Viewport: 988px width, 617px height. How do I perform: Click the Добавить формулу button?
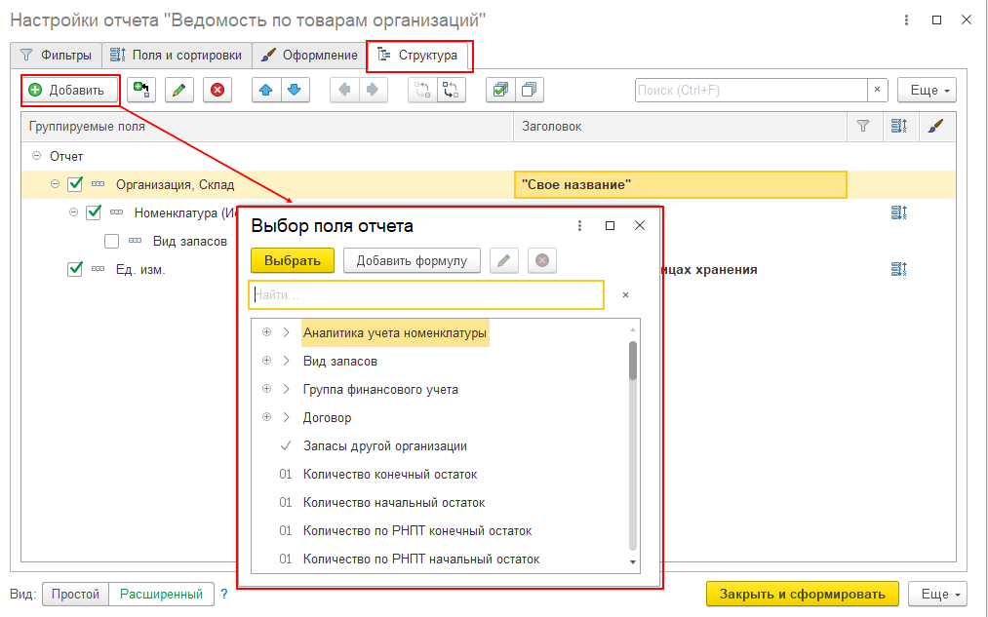[417, 260]
